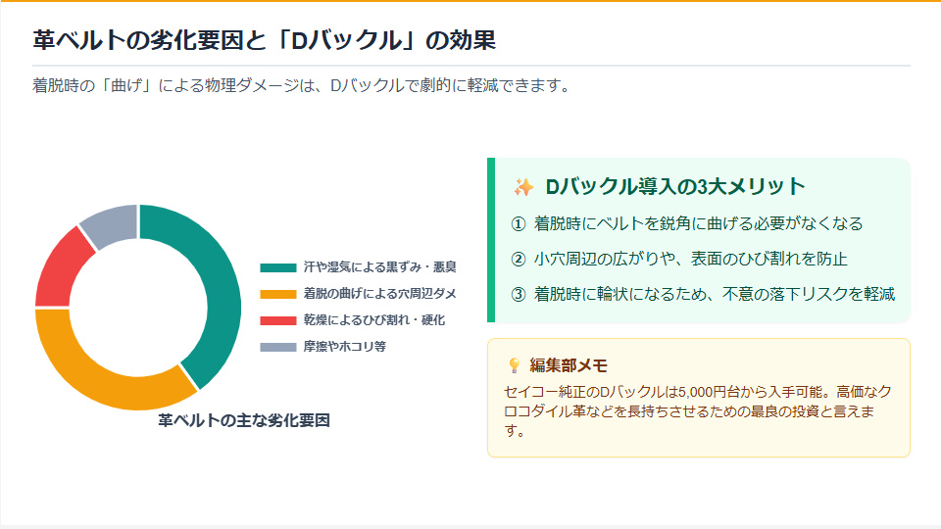
Task: Select legend label 汗や湿気による黒ずみ・悪臭
Action: pyautogui.click(x=380, y=266)
